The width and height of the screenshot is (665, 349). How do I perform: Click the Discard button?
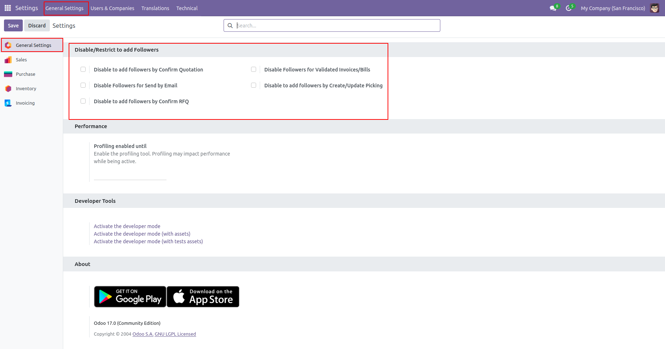click(37, 26)
